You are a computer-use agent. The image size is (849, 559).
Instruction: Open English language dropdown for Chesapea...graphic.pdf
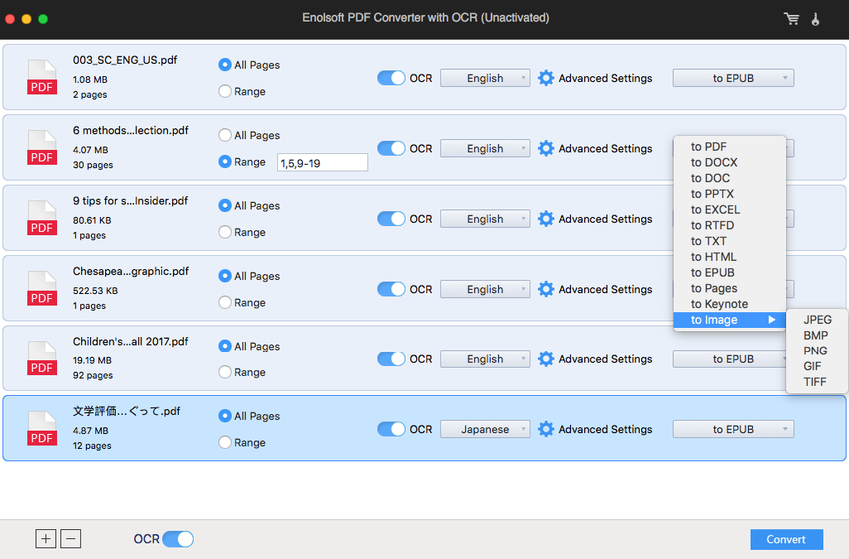[485, 289]
